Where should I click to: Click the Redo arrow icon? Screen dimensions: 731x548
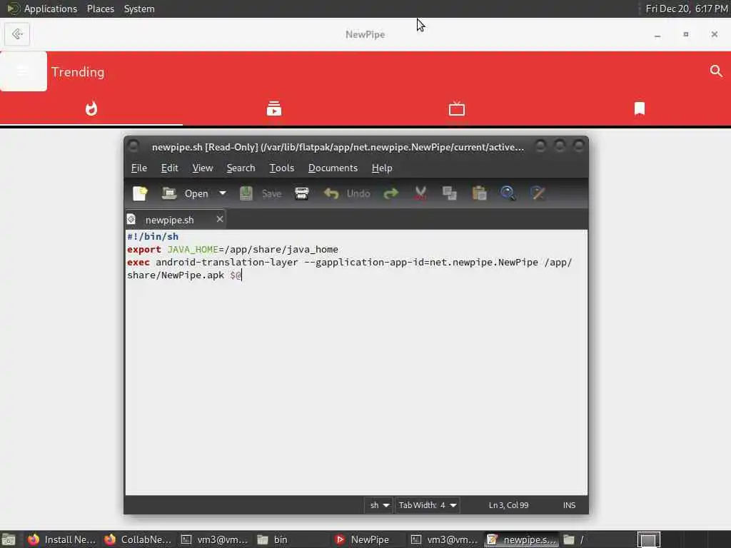pos(390,193)
